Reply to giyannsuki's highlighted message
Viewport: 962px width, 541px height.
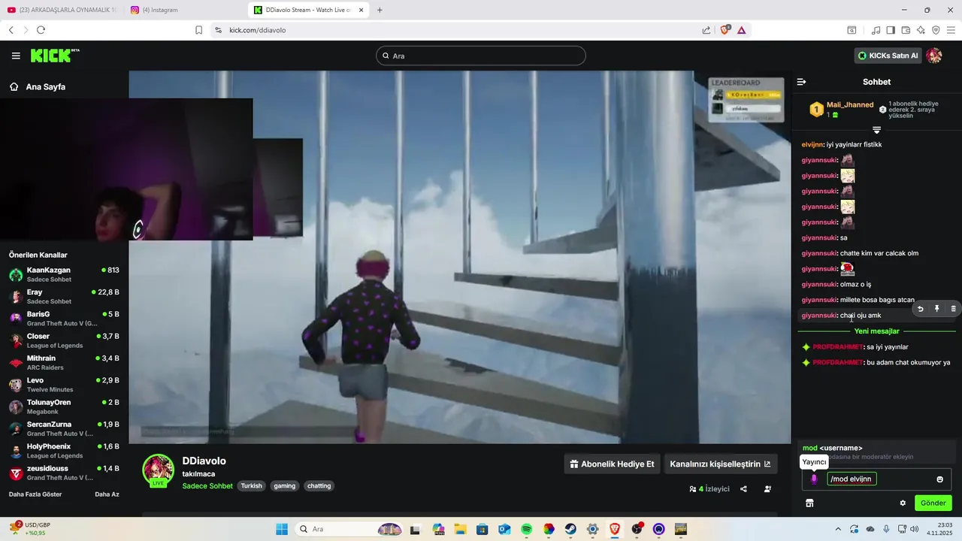click(x=921, y=309)
